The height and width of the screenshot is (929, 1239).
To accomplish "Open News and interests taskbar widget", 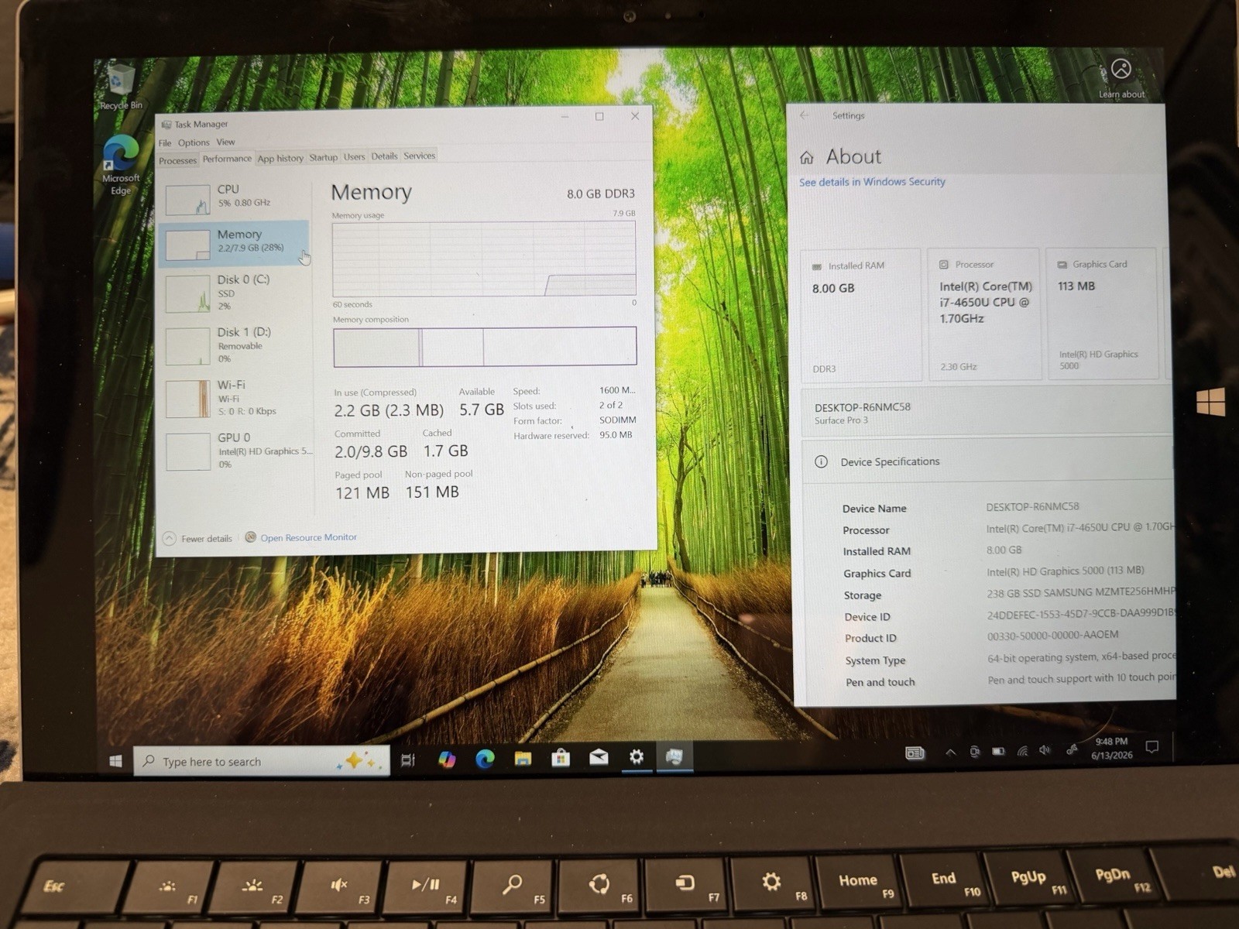I will [915, 752].
